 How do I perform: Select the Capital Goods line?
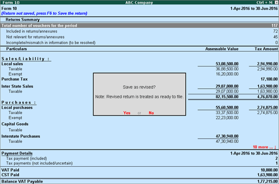[x=139, y=124]
